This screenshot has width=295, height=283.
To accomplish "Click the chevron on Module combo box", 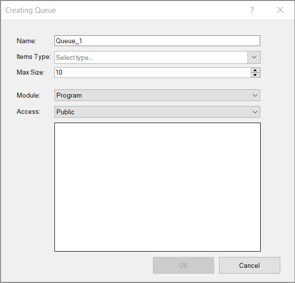I will point(255,95).
